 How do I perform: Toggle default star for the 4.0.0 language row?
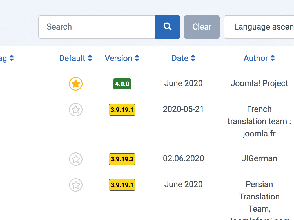pos(76,84)
